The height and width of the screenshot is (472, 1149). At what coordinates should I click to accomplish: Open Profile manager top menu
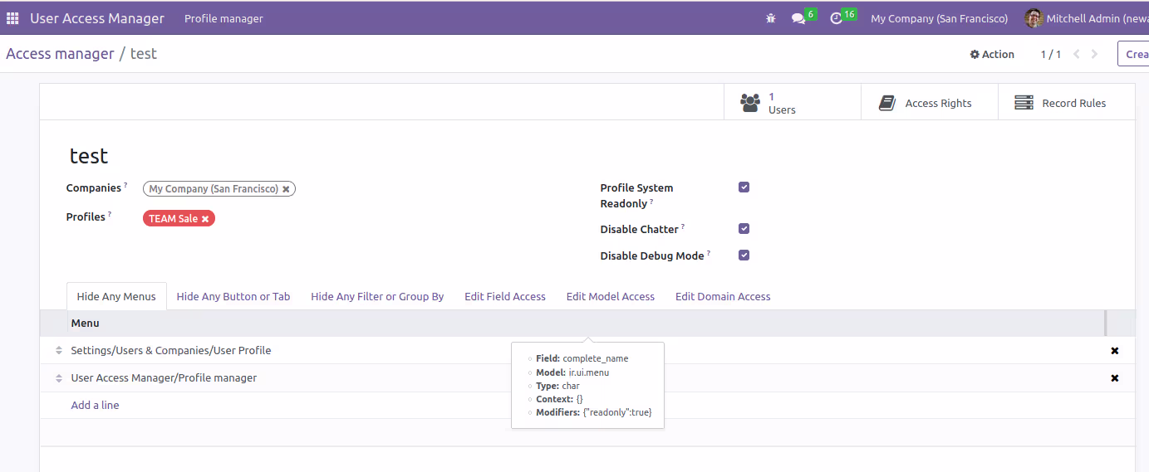point(223,18)
